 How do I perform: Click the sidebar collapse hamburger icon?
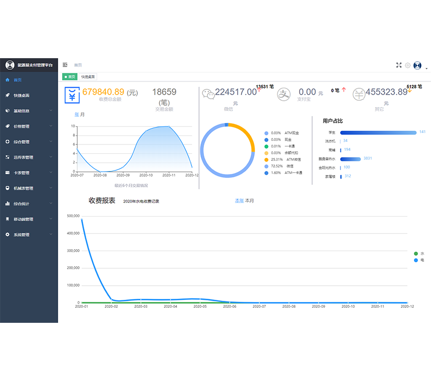click(65, 65)
